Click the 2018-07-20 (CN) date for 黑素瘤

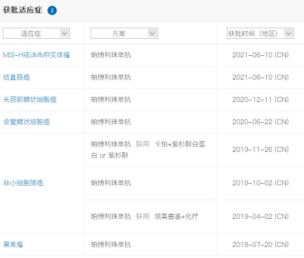[x=260, y=244]
